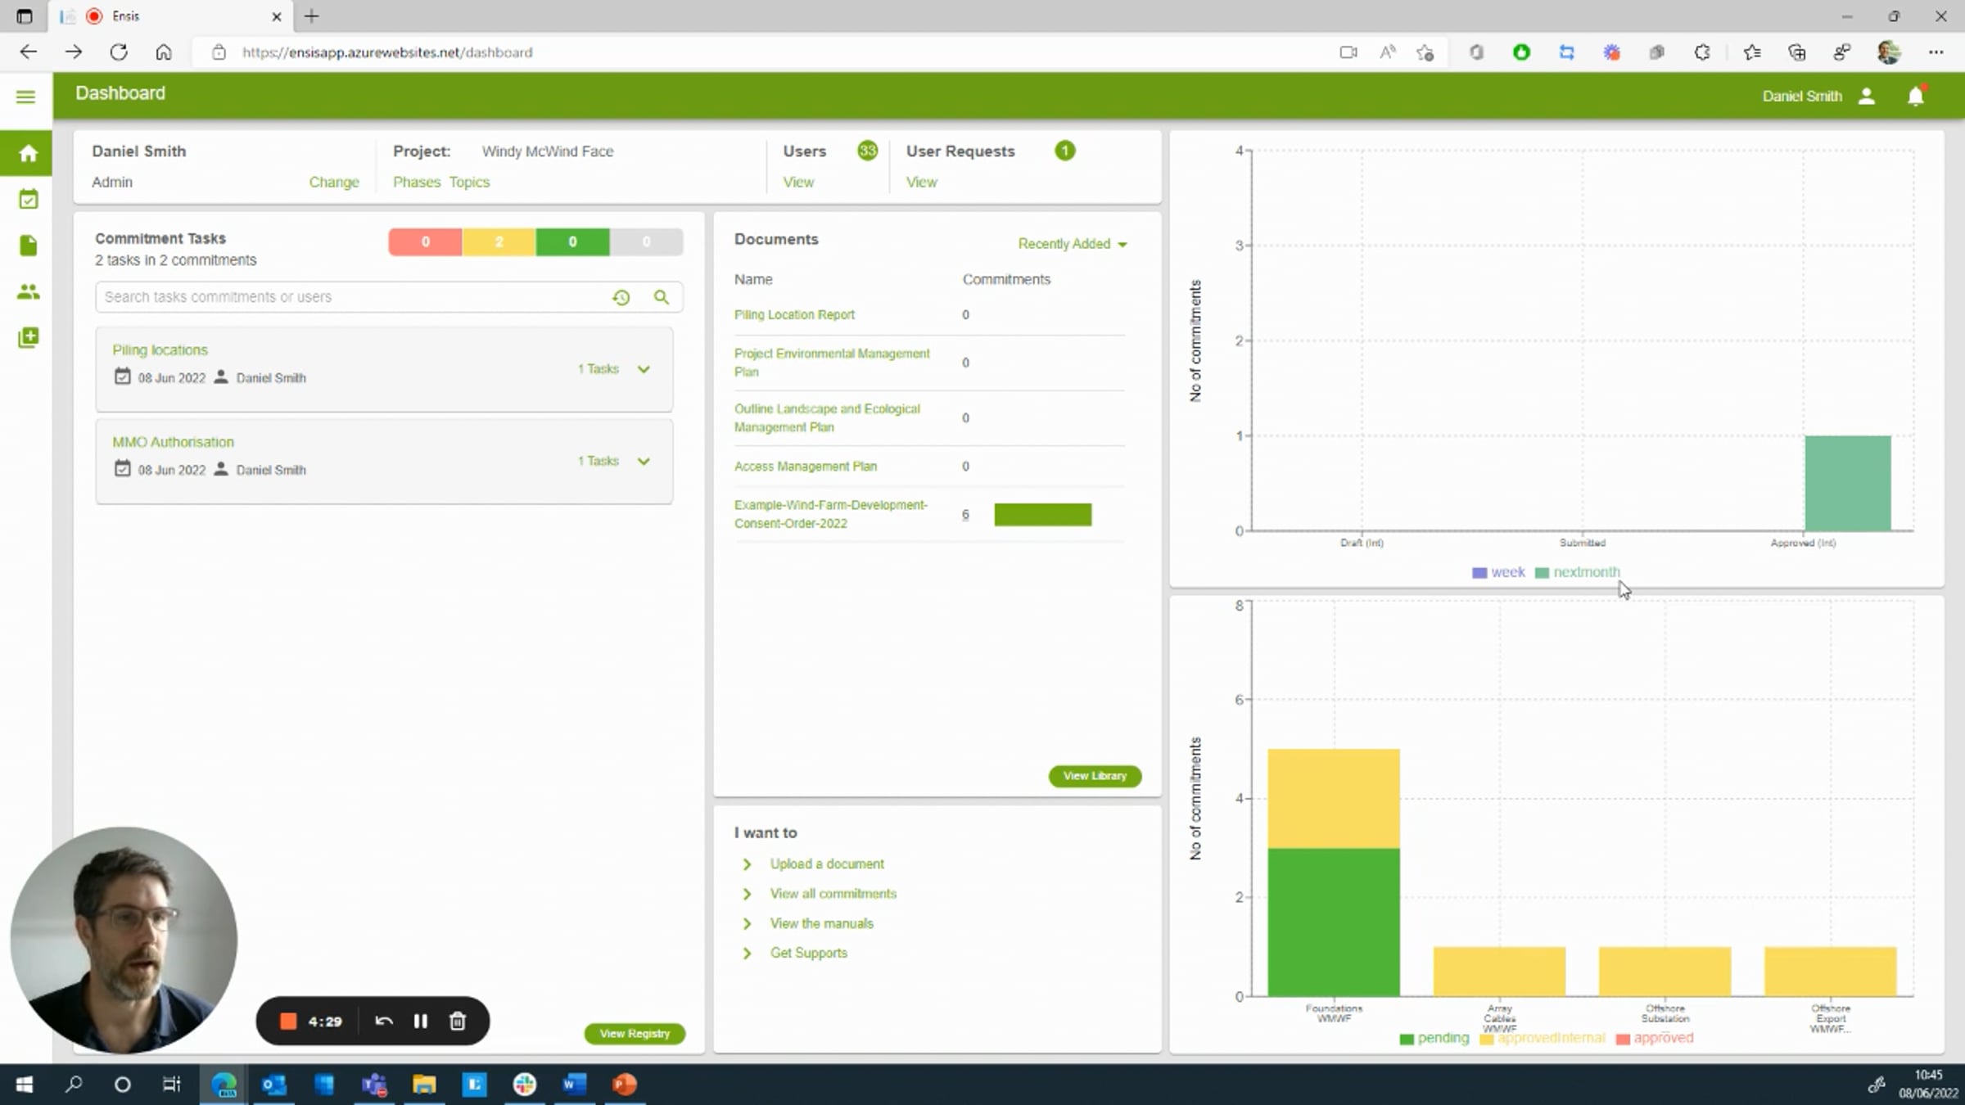
Task: Open the Topics link under Project
Action: pyautogui.click(x=469, y=182)
